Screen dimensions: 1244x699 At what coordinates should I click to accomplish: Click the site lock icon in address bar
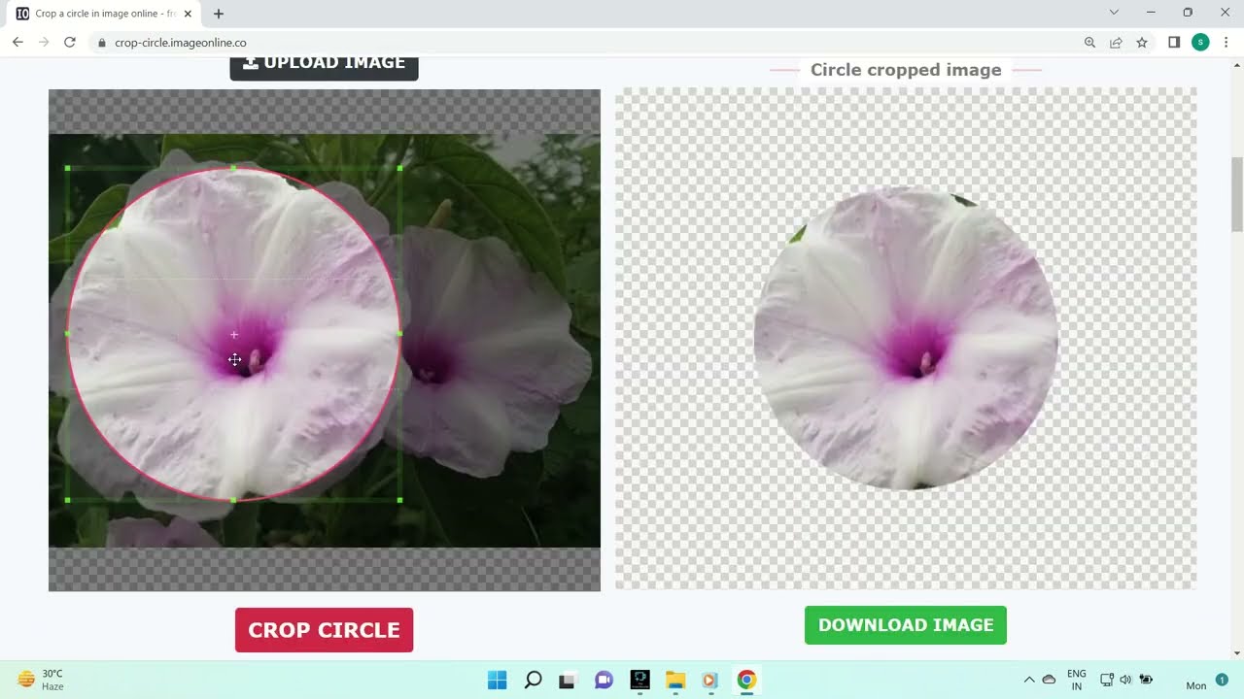(101, 43)
